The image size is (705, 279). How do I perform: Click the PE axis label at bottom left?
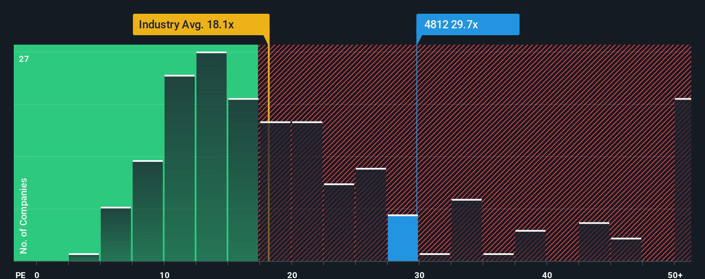point(20,275)
